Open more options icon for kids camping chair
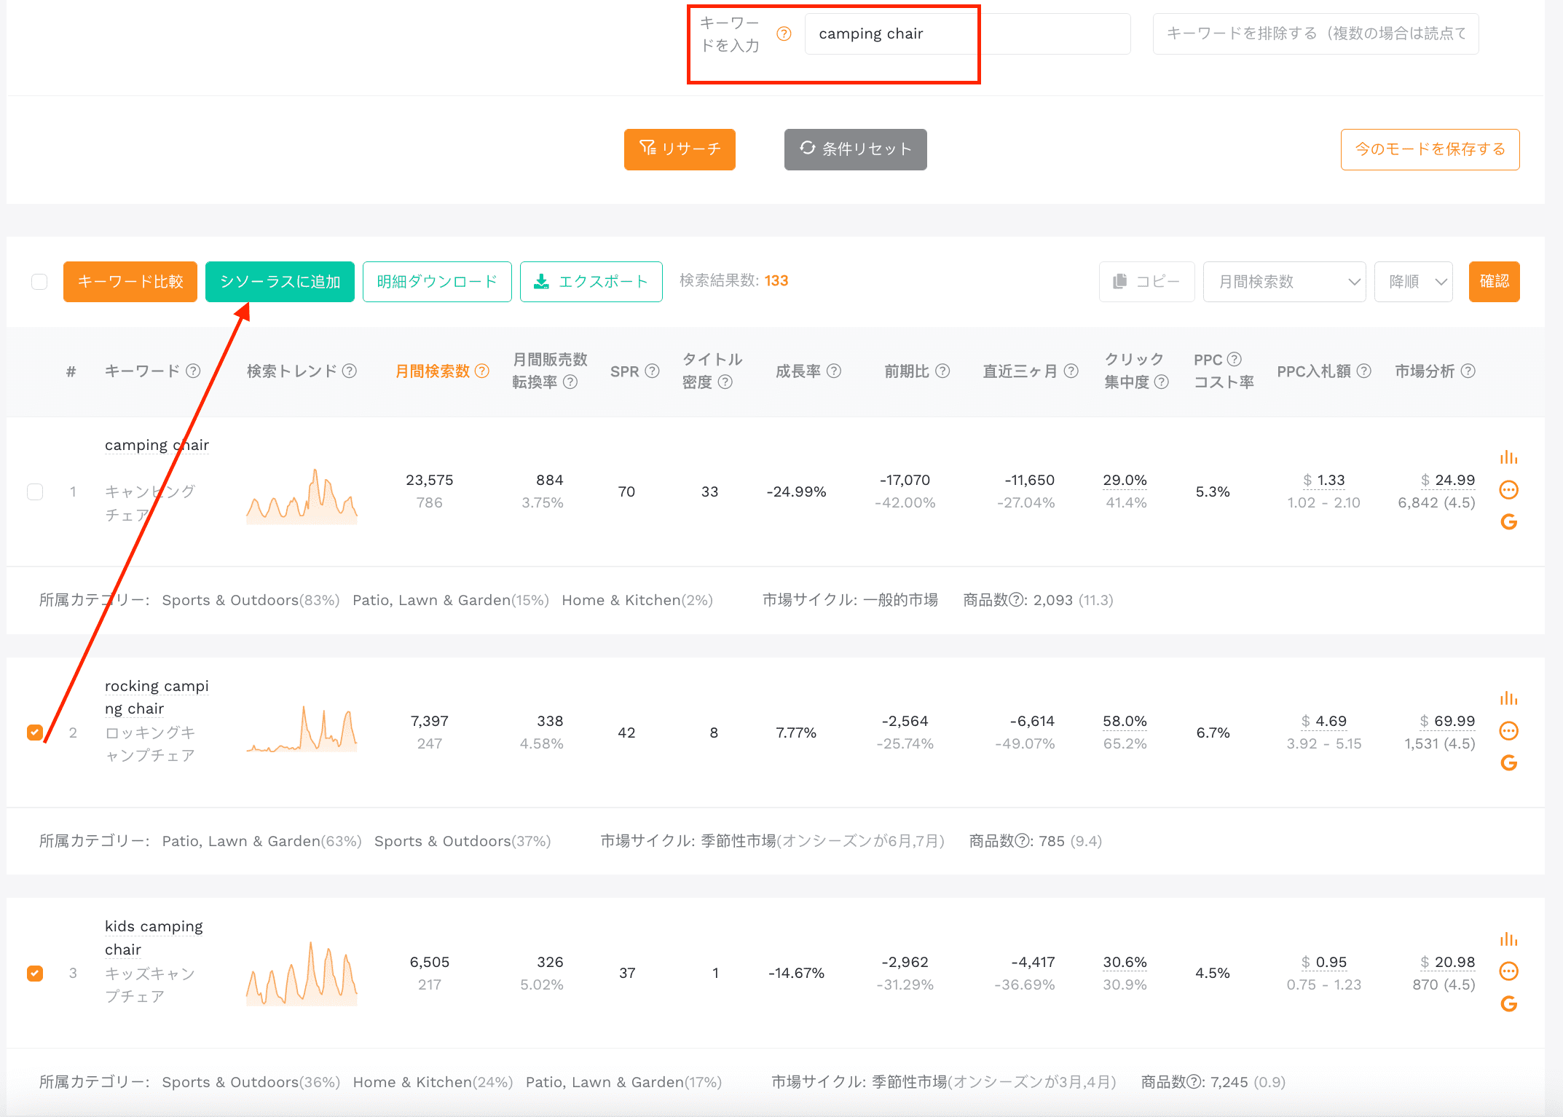The width and height of the screenshot is (1563, 1117). 1508,971
